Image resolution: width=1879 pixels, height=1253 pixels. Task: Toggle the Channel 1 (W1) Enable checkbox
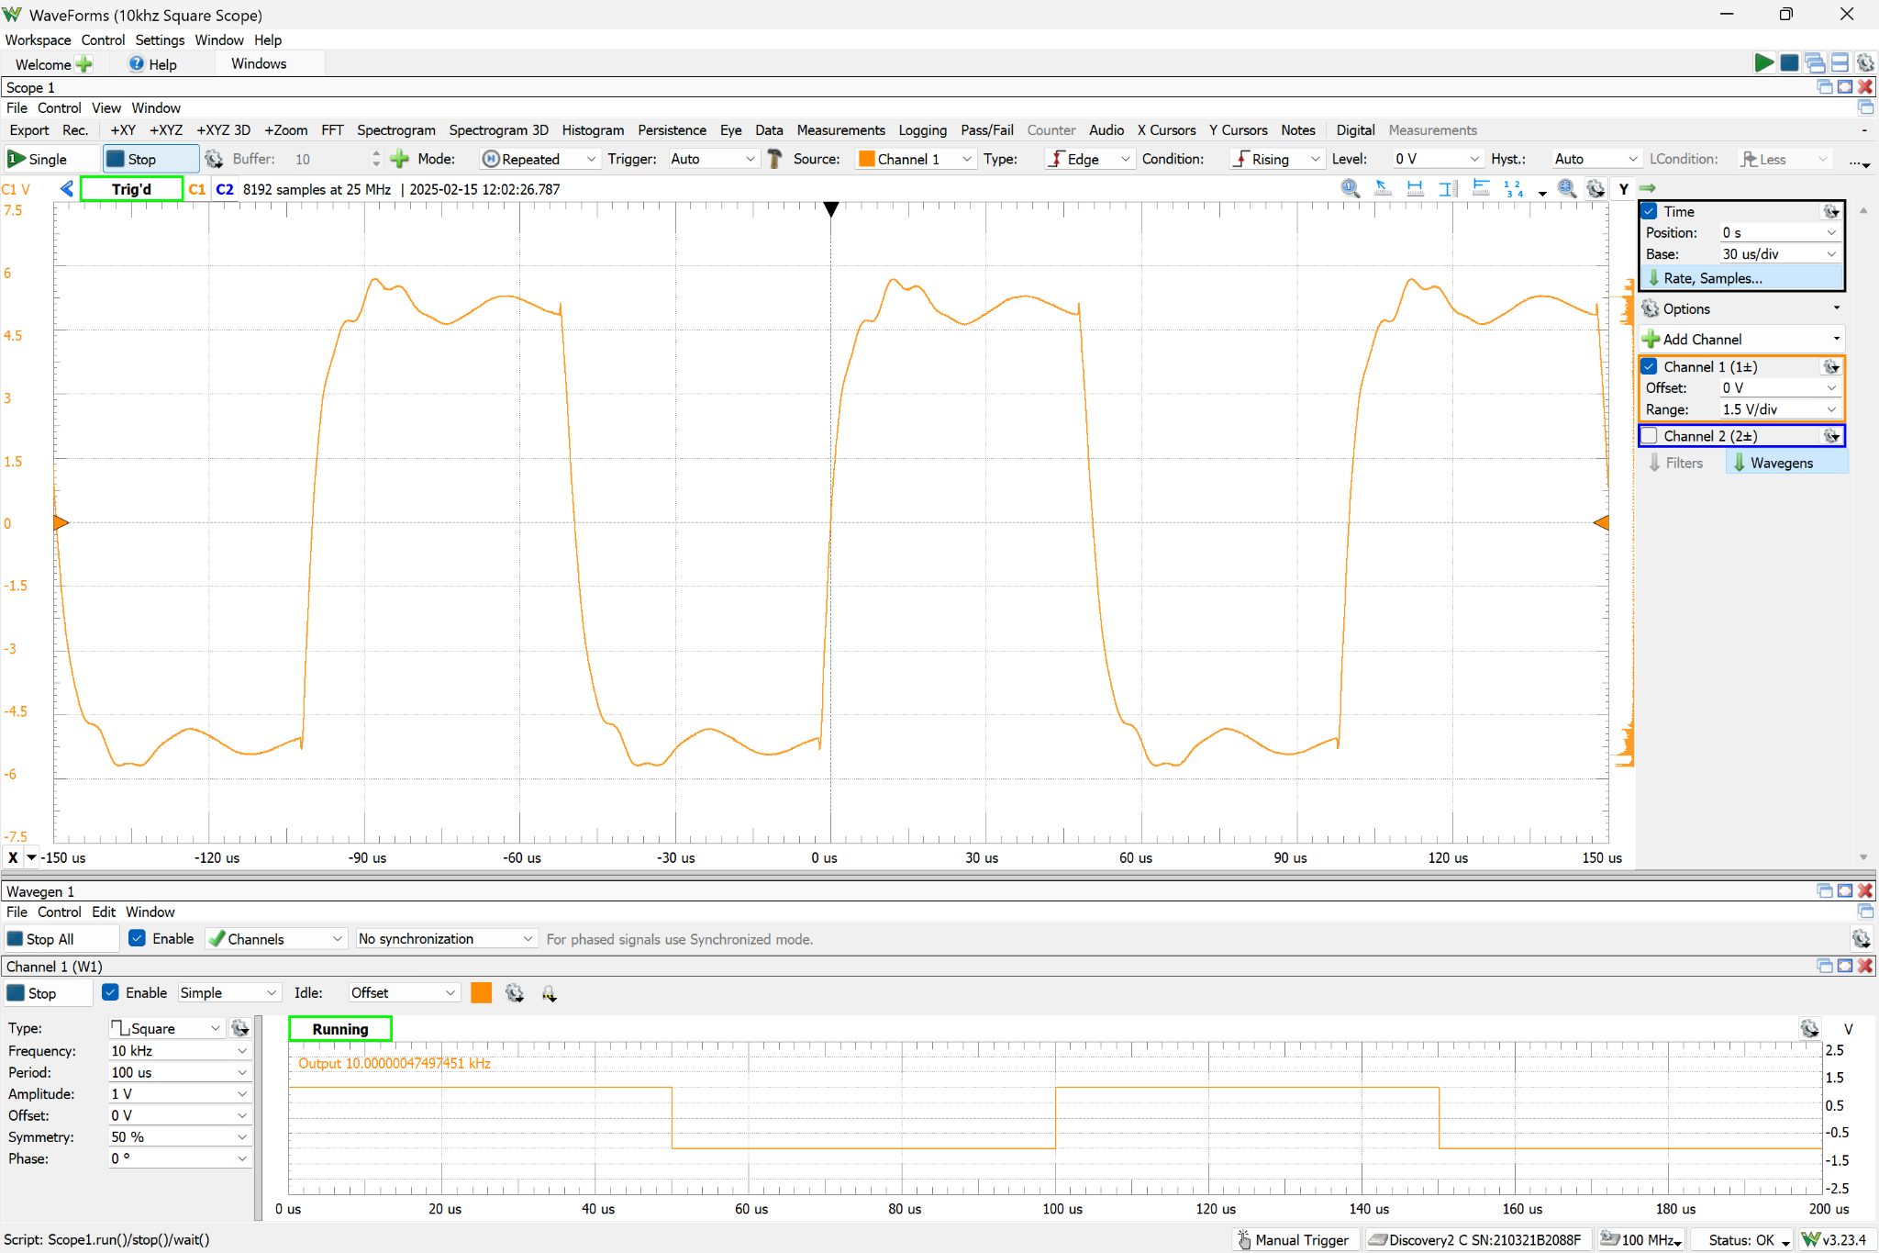(x=110, y=992)
